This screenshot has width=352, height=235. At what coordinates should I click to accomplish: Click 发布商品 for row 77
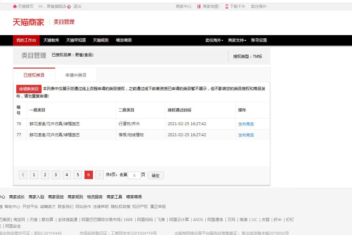coord(246,135)
